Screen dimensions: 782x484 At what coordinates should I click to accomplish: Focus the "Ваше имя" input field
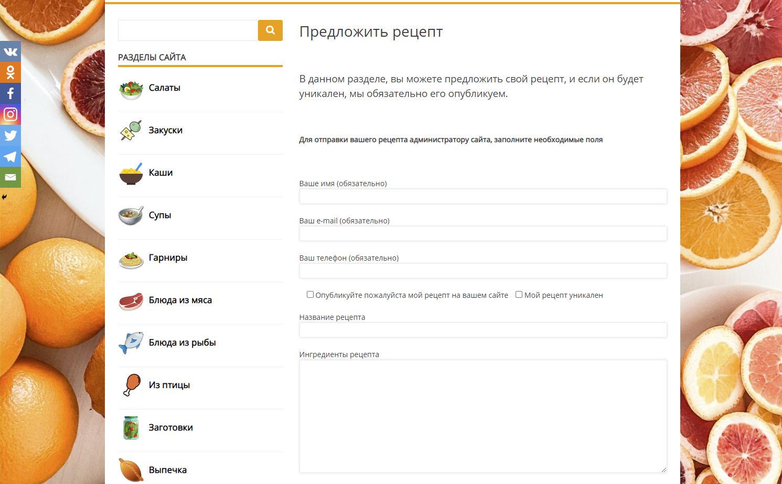click(483, 197)
